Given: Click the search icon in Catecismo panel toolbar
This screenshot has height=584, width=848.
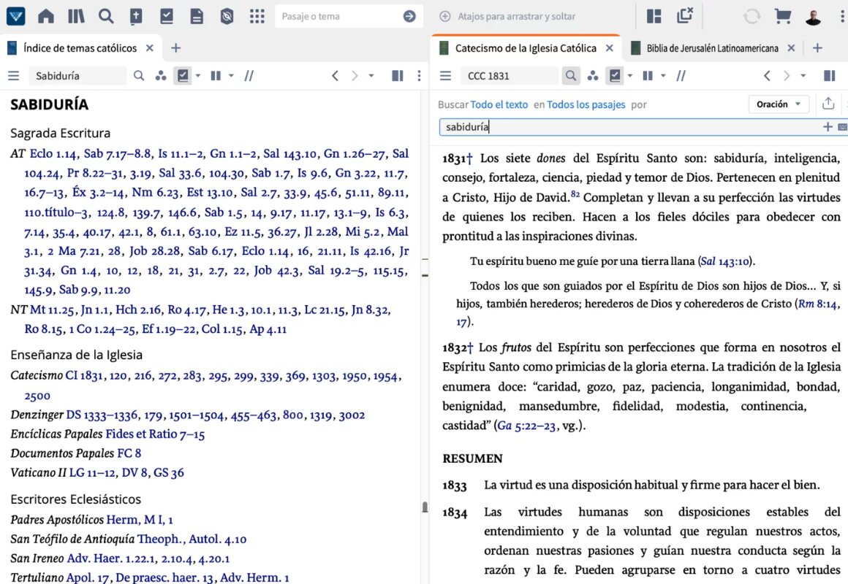Looking at the screenshot, I should tap(570, 76).
